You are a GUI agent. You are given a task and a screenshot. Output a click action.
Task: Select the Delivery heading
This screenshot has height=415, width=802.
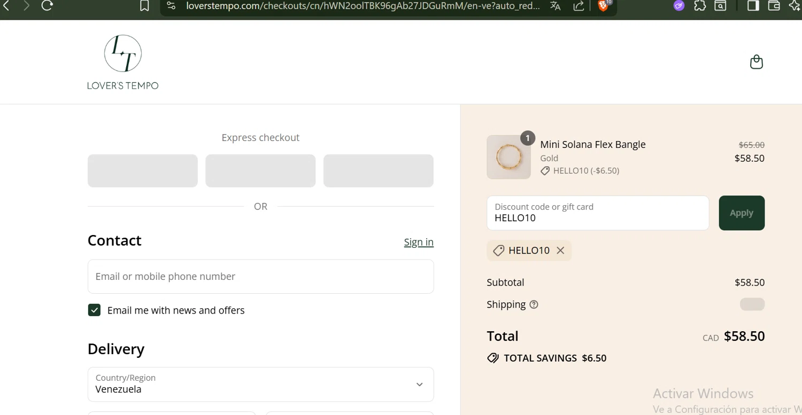116,349
